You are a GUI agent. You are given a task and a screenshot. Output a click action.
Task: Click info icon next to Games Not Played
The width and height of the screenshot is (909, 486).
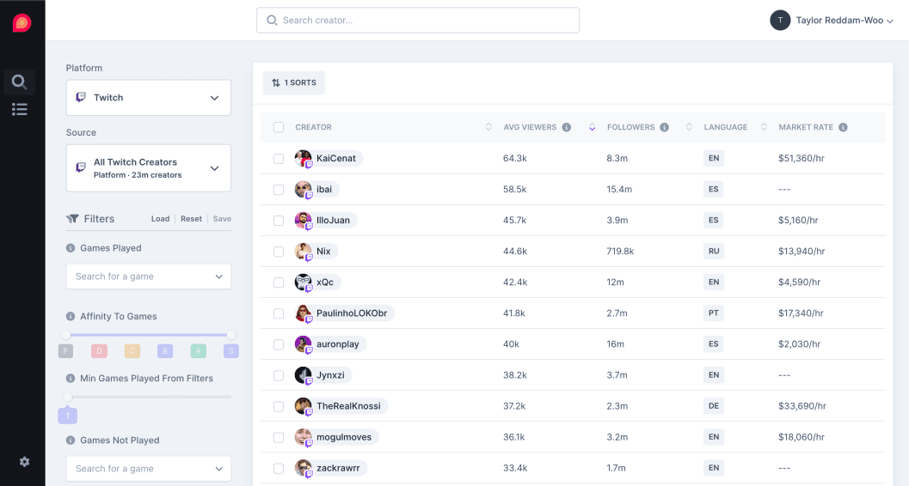click(x=71, y=440)
